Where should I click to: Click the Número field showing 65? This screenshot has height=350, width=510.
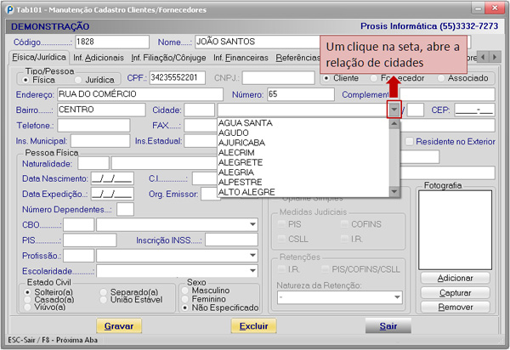coord(301,94)
